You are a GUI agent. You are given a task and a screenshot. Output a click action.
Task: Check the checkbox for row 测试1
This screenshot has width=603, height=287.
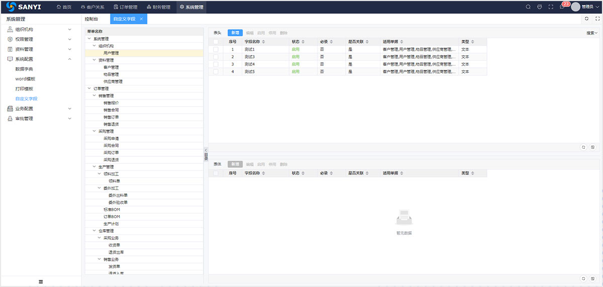point(216,49)
